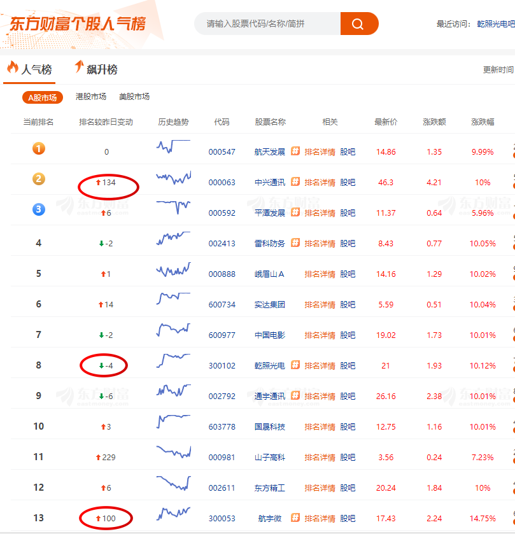Viewport: 515px width, 534px height.
Task: Click the 排名较昨日变动 column header
Action: [x=106, y=122]
